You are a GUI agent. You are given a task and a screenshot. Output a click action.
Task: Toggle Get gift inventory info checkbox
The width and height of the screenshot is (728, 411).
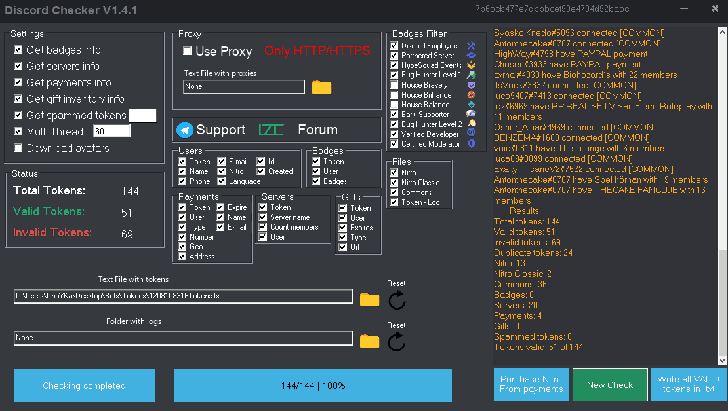click(x=18, y=99)
